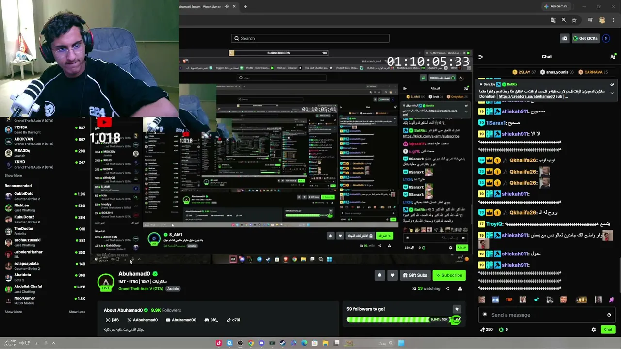Screen dimensions: 621x349
Task: Open the chat users list icon
Action: point(613,57)
